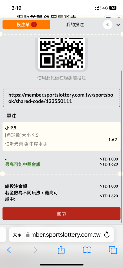123x268 pixels.
Task: Collapse the bet slip with chevron arrow
Action: pos(118,25)
